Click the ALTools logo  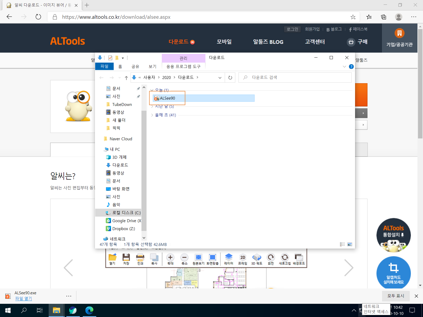[68, 41]
